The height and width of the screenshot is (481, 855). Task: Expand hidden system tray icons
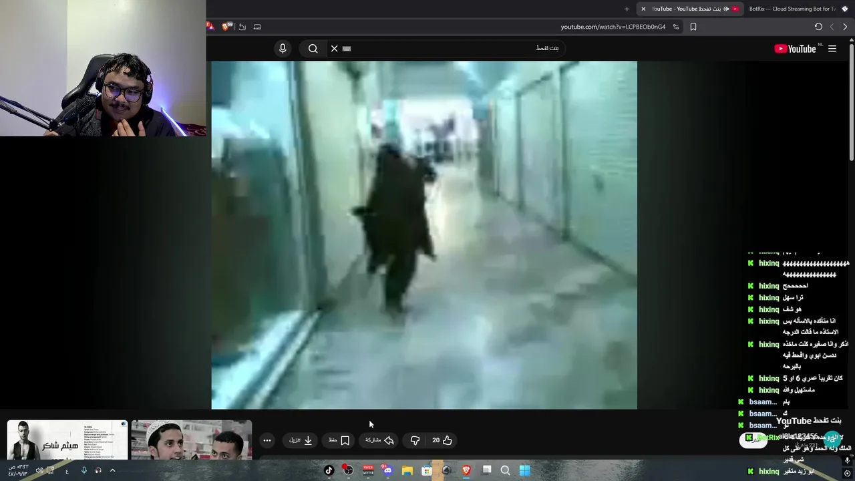point(112,470)
